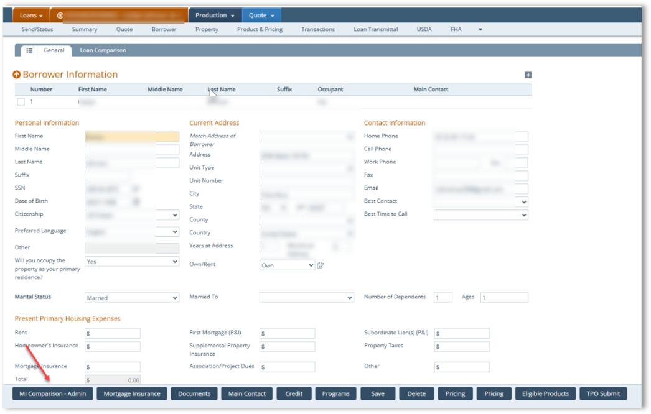Open the Transactions tab
The image size is (651, 414).
(318, 29)
